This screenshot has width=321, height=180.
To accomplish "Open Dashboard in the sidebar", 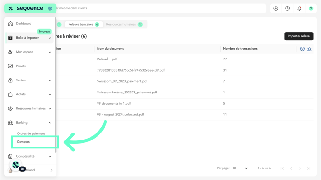I will point(24,23).
